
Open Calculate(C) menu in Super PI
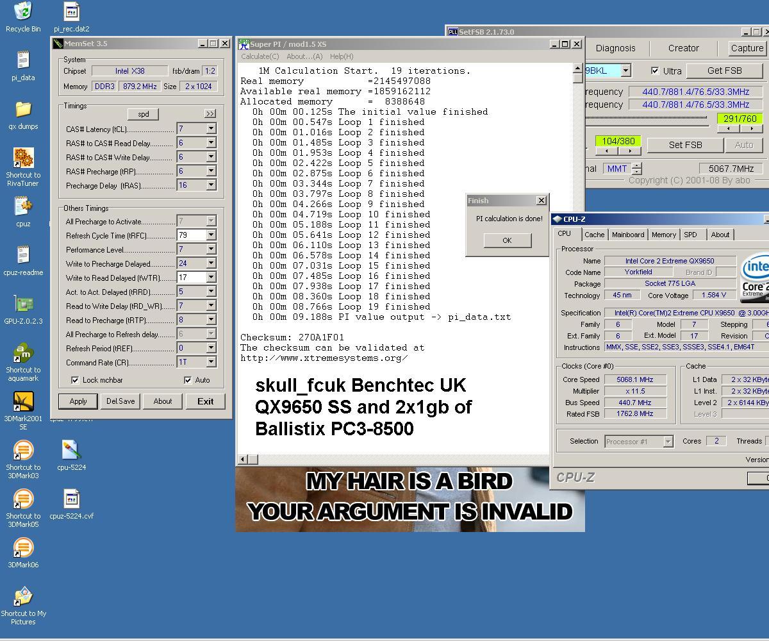pyautogui.click(x=260, y=56)
